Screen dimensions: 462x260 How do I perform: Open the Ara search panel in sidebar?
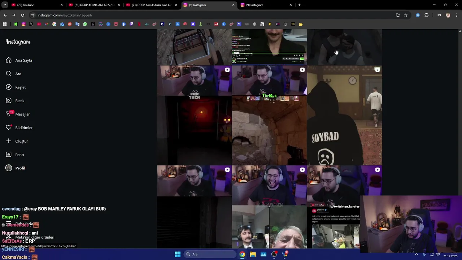pyautogui.click(x=14, y=74)
